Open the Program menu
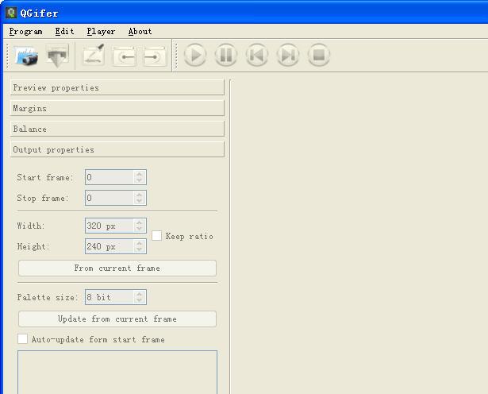 pos(25,32)
